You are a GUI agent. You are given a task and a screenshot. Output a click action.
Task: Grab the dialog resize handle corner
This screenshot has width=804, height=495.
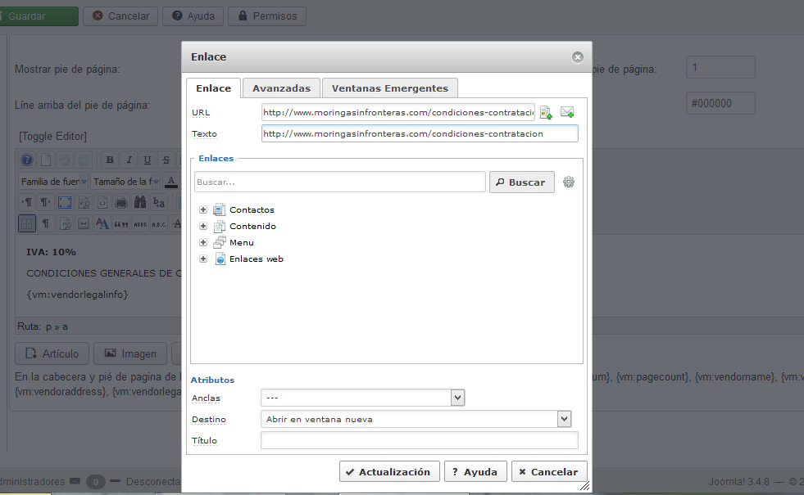[x=584, y=486]
